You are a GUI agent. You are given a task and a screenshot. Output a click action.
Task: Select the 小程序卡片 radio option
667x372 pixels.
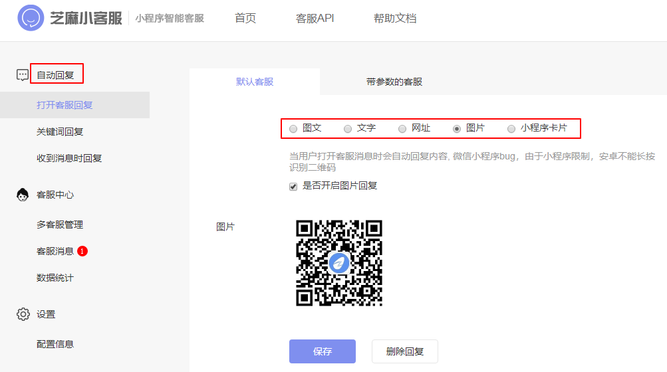point(511,129)
